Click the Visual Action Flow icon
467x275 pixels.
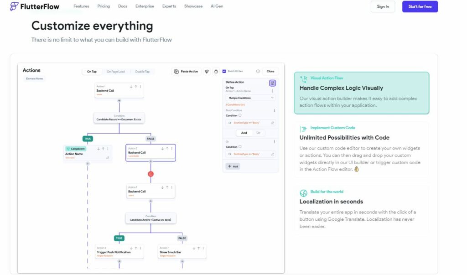click(x=303, y=79)
